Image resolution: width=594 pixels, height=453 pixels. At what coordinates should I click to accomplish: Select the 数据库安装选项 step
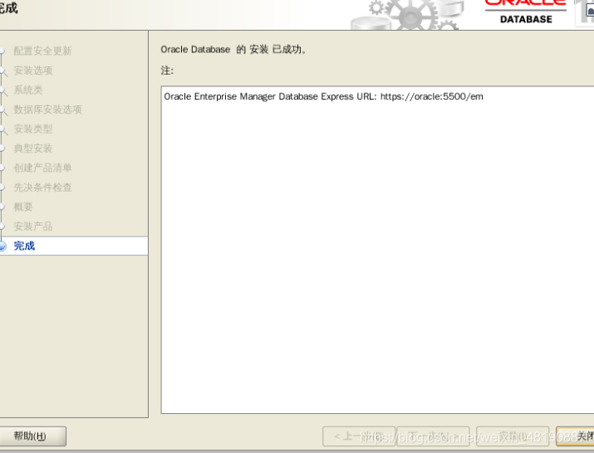tap(47, 110)
